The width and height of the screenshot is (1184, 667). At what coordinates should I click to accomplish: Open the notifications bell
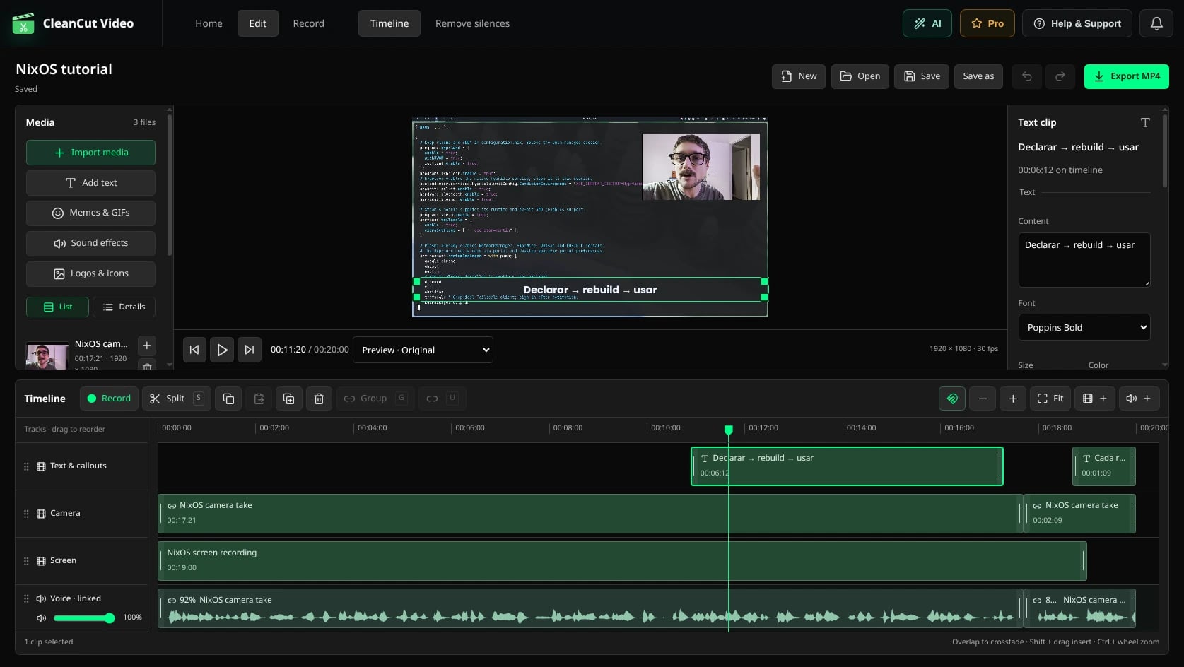click(x=1156, y=23)
